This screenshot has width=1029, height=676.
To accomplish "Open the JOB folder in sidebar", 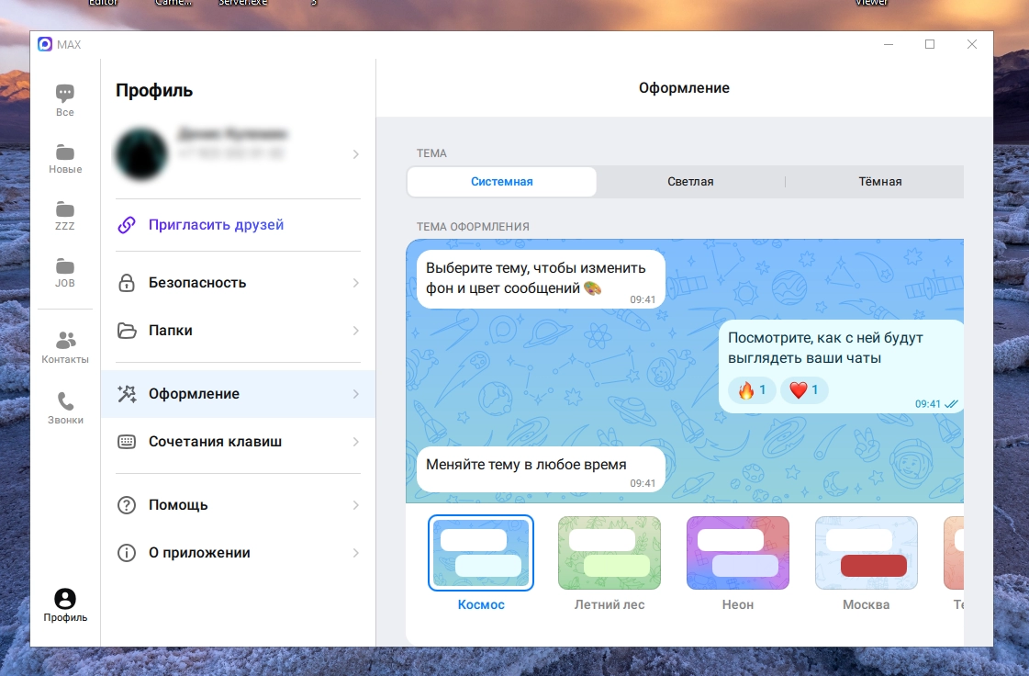I will (x=65, y=266).
